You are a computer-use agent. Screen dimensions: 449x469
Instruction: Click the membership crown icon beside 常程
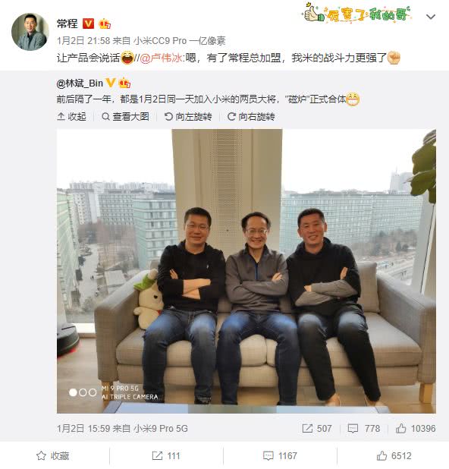point(105,24)
